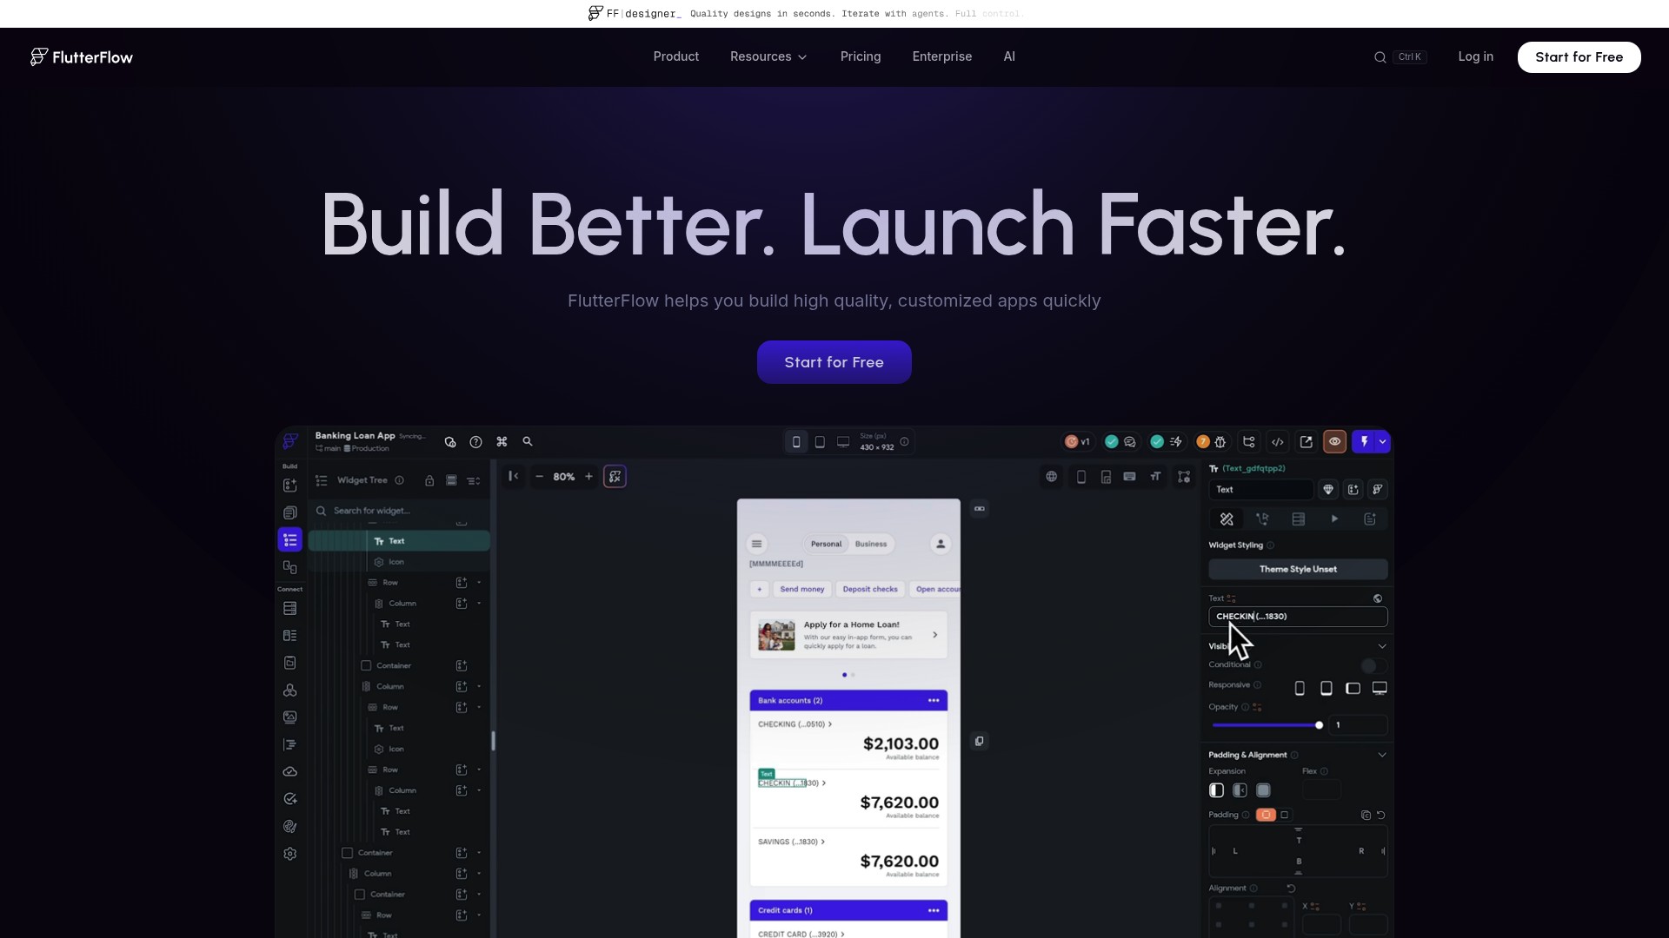Click the search magnifier icon in navbar
Viewport: 1669px width, 938px height.
1380,57
